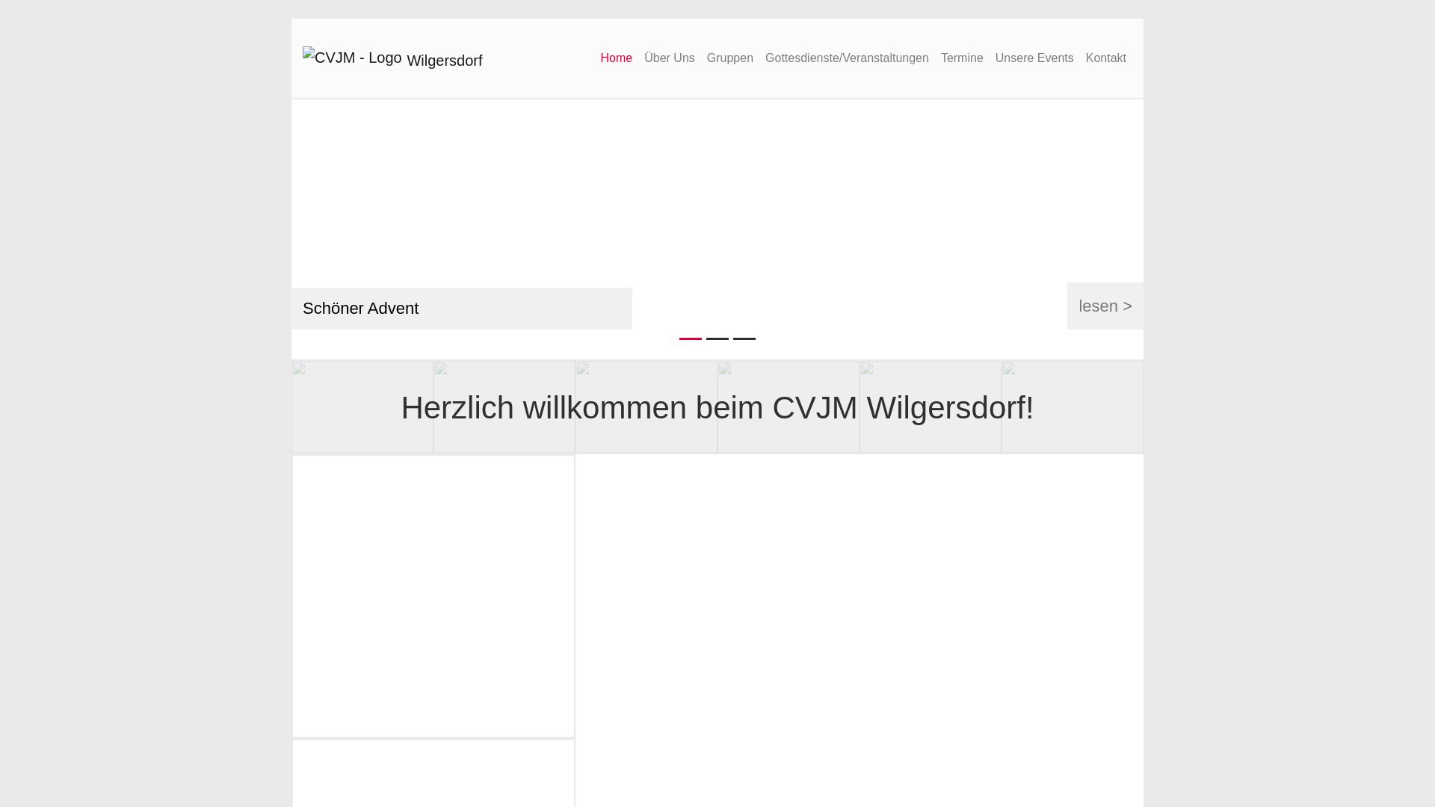Select the first red slider indicator
Viewport: 1435px width, 807px height.
pyautogui.click(x=691, y=338)
